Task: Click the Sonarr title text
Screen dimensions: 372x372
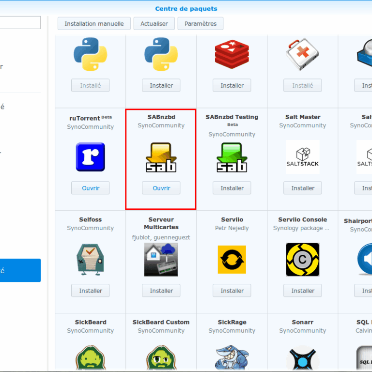Action: (x=302, y=322)
